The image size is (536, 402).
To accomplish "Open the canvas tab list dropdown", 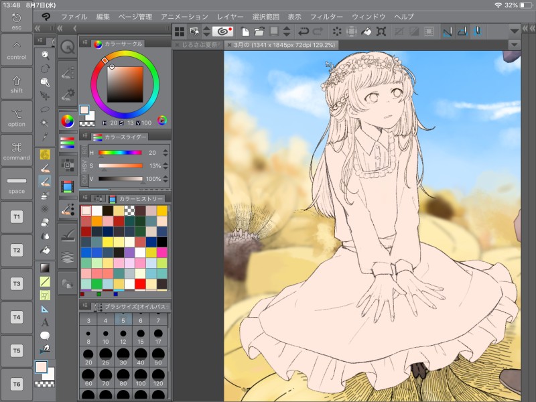I will (x=514, y=45).
